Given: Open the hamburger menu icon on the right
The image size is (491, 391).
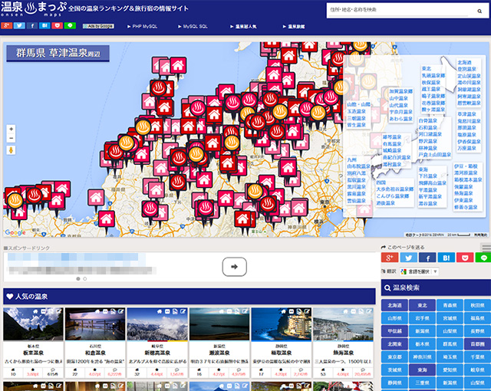Looking at the screenshot, I should tap(485, 247).
